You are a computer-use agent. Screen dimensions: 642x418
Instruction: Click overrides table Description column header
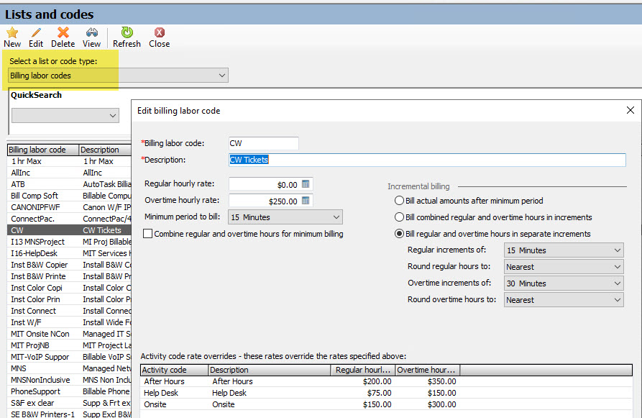pos(270,370)
